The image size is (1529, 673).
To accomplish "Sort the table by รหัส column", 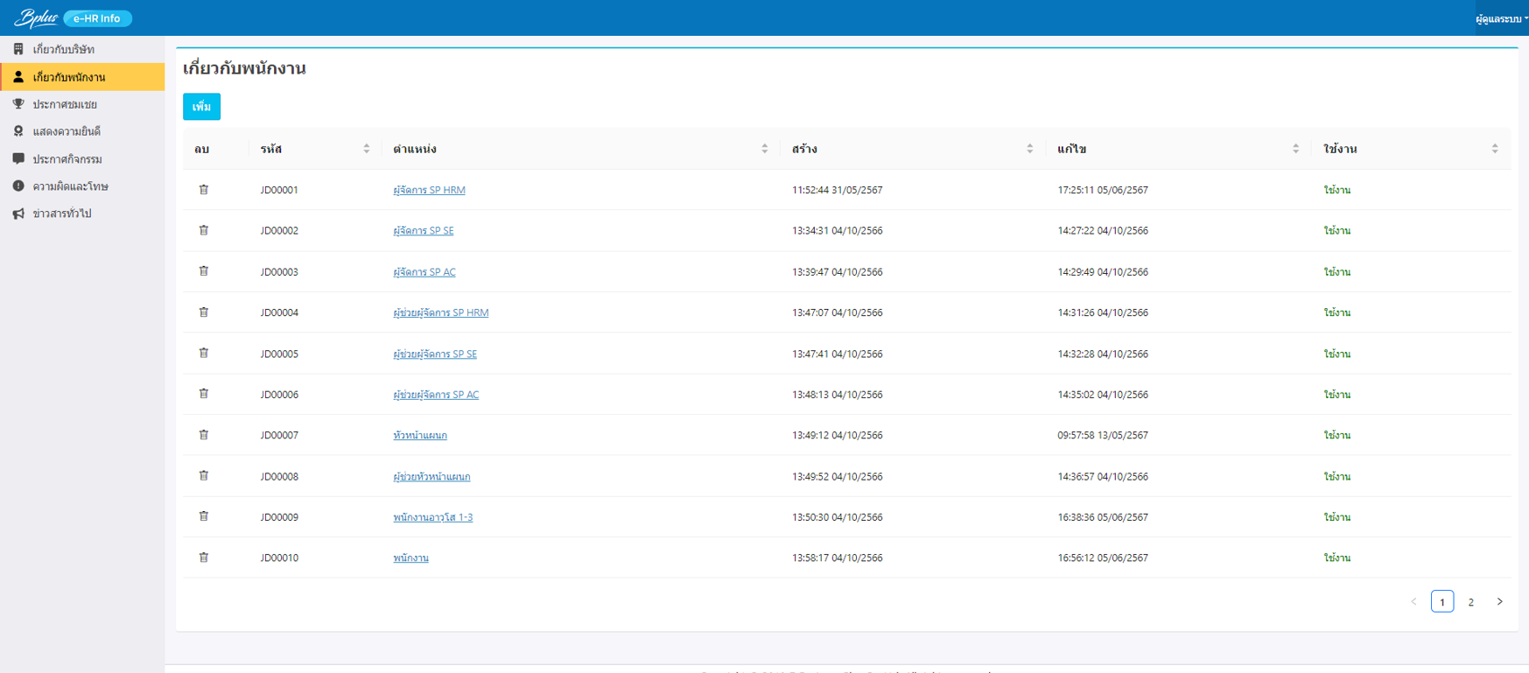I will [367, 149].
